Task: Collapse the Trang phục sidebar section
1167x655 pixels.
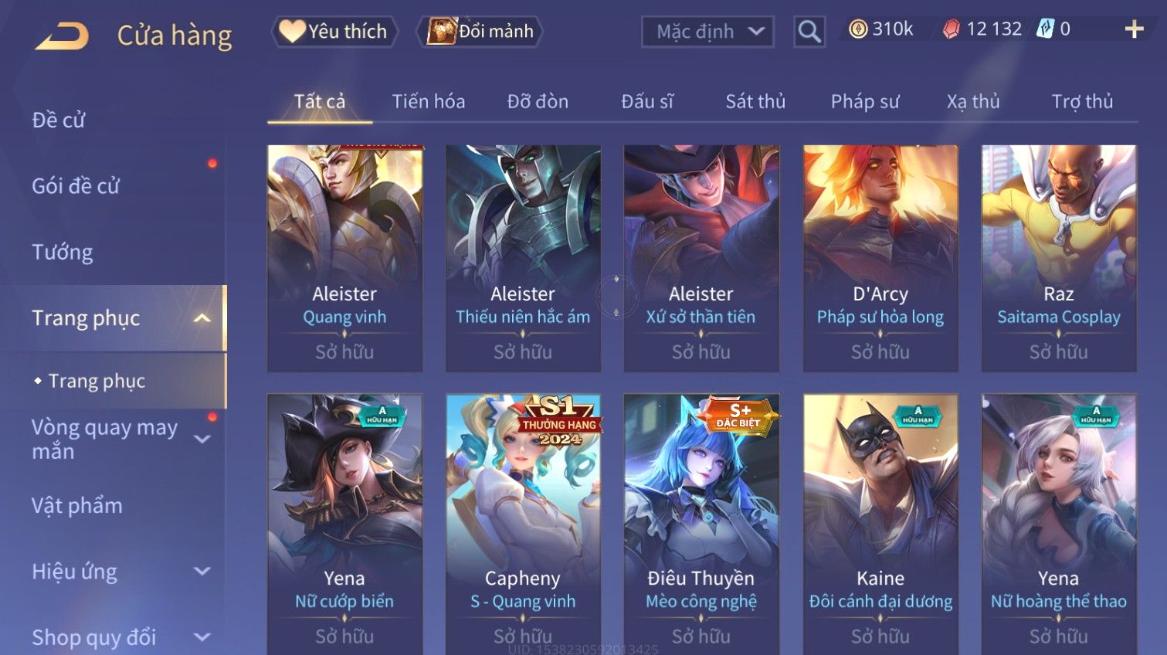Action: pos(202,317)
